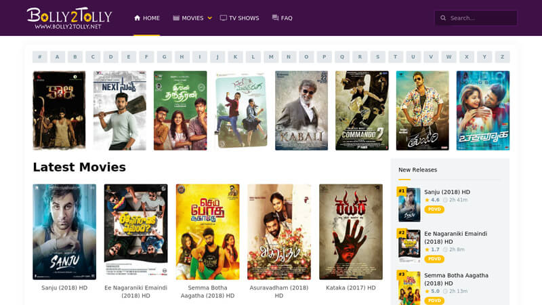
Task: Open #3 Semma Botha Aagatha sidebar link
Action: pyautogui.click(x=456, y=279)
